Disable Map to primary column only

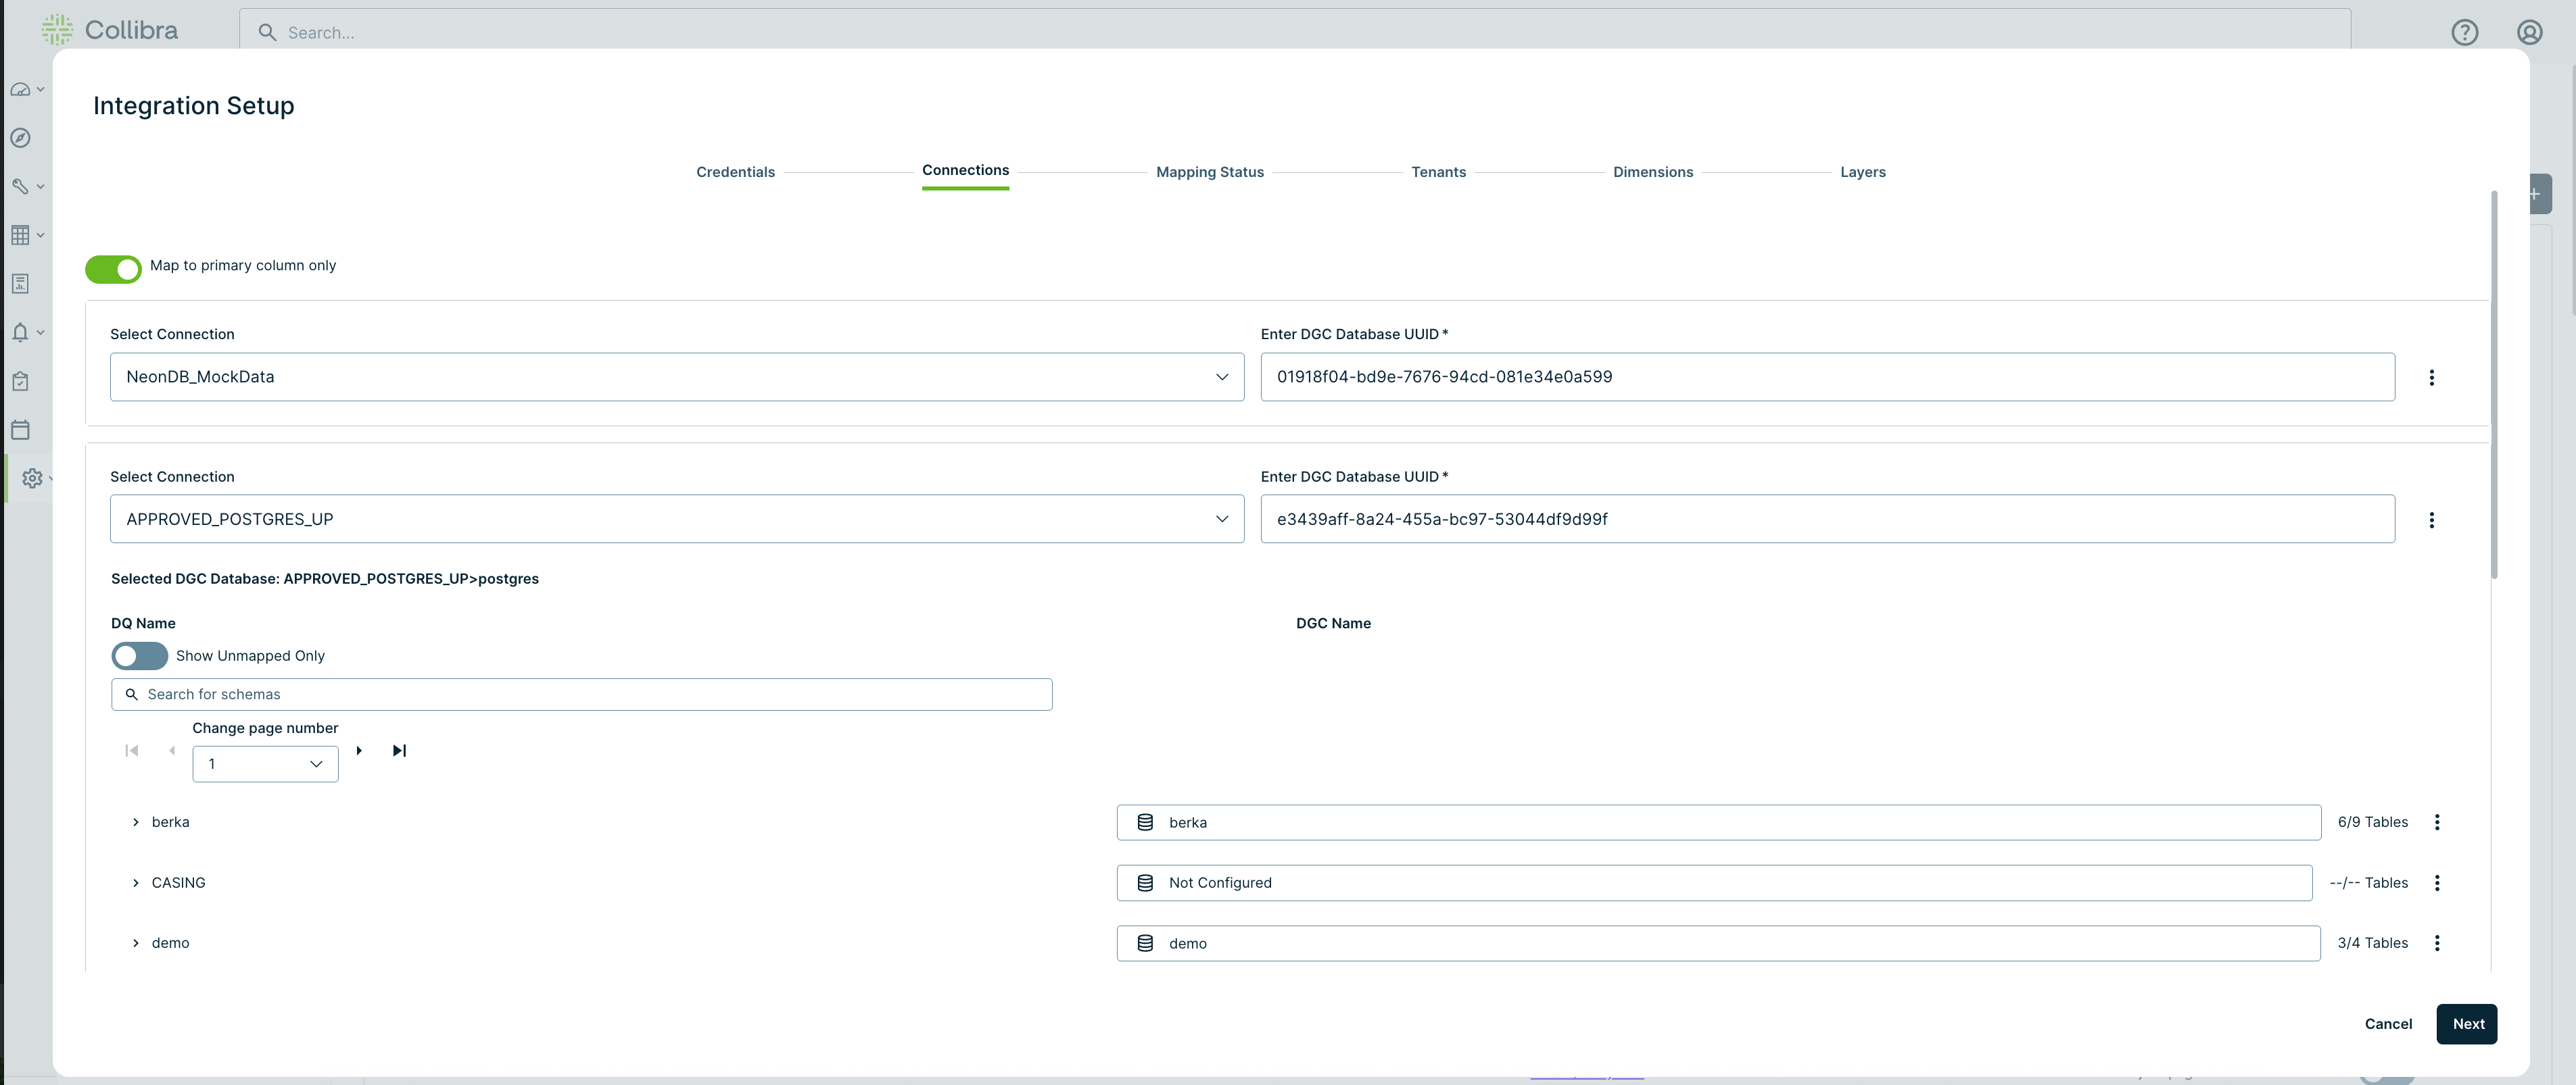pos(113,269)
